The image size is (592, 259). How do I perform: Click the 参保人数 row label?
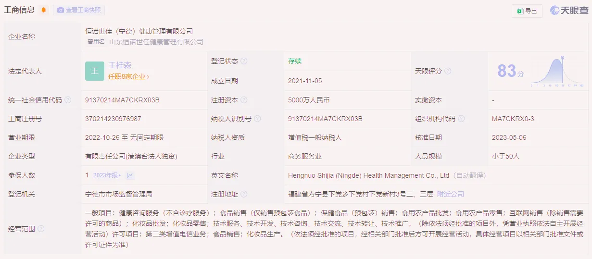(22, 175)
